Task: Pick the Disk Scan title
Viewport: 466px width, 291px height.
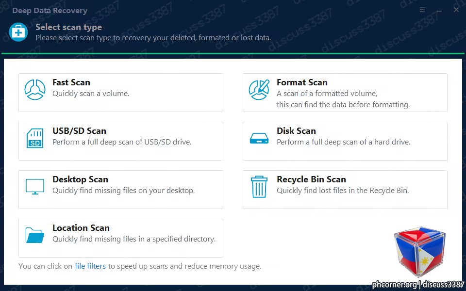Action: coord(296,130)
